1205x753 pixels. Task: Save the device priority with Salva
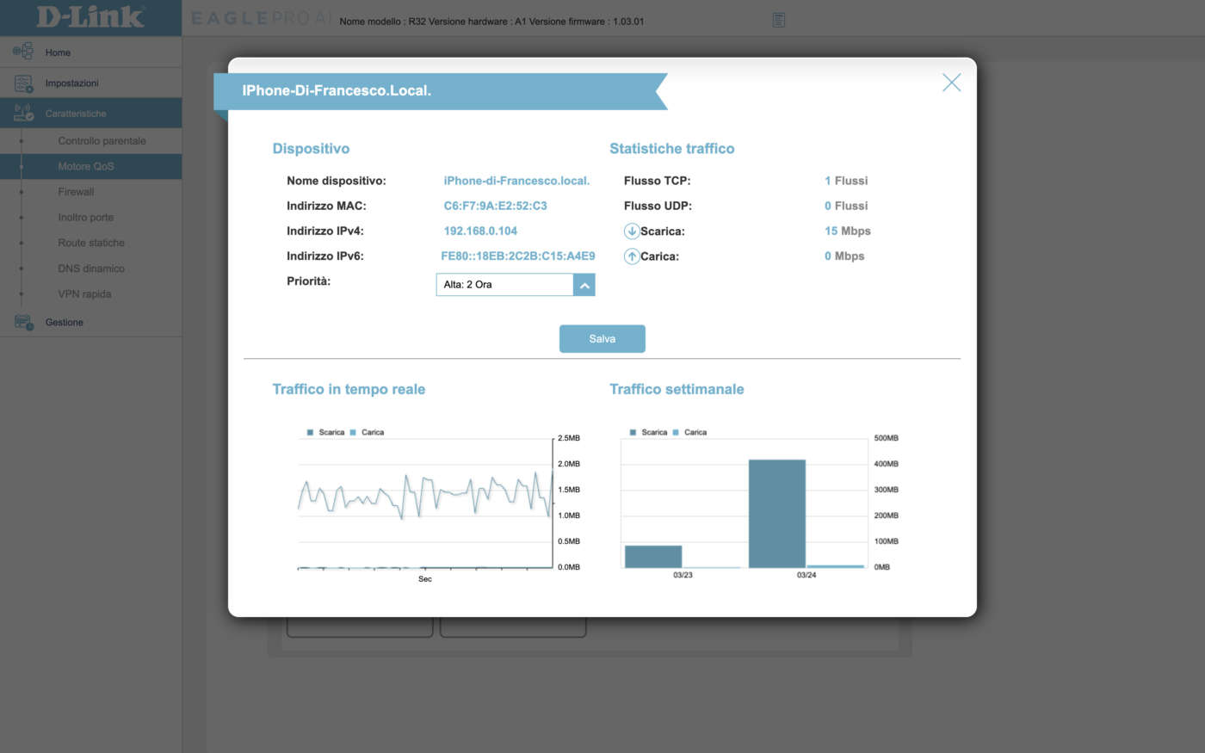coord(602,339)
